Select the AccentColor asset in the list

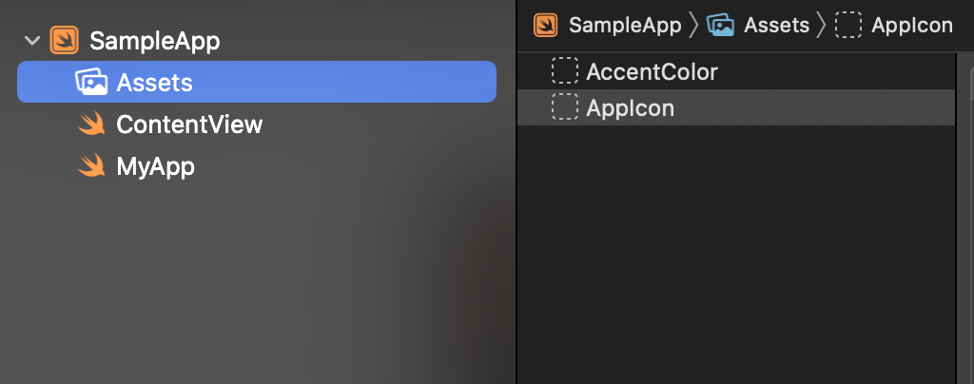736,71
